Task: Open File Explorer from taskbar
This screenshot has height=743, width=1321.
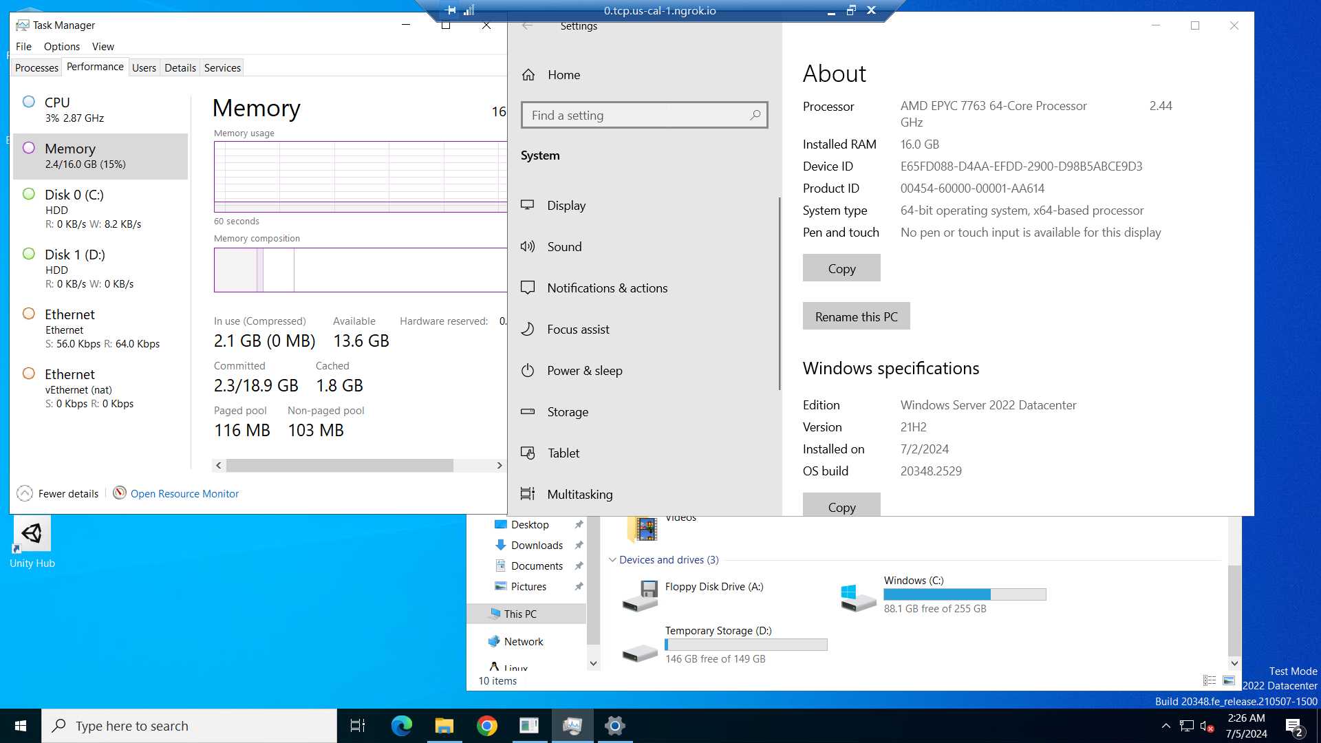Action: (444, 726)
